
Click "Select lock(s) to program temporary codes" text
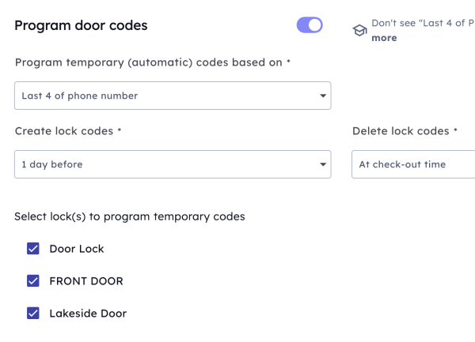point(130,216)
